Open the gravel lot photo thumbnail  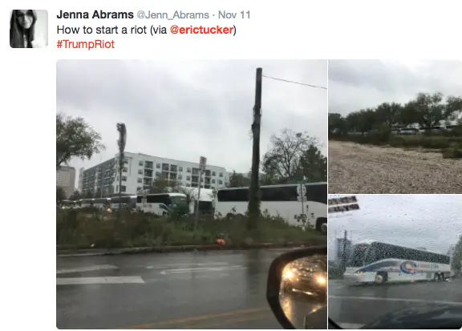(x=395, y=127)
